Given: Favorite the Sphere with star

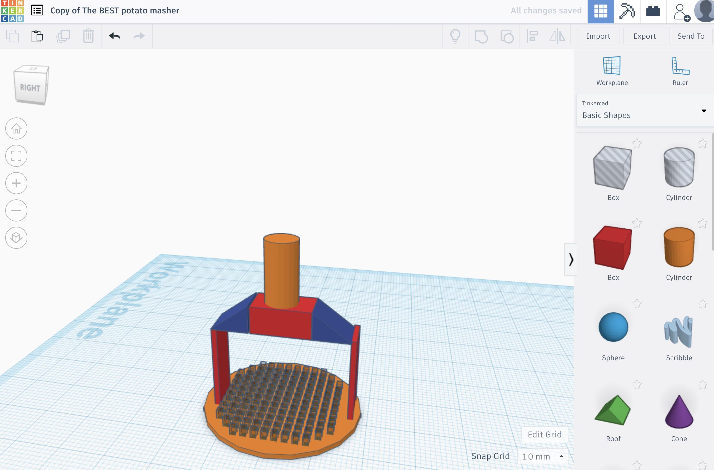Looking at the screenshot, I should pyautogui.click(x=637, y=304).
